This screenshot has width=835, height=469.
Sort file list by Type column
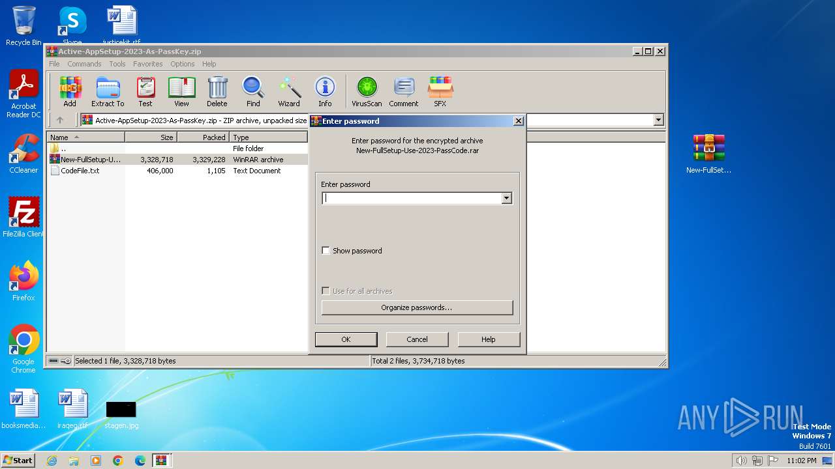point(268,137)
